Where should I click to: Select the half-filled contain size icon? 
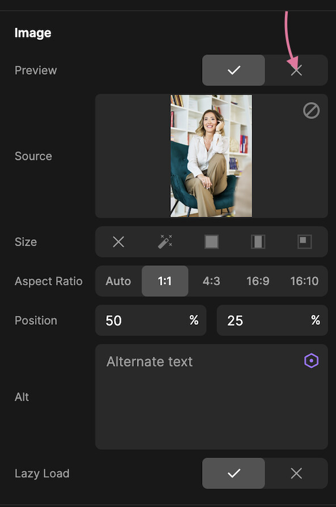tap(258, 242)
